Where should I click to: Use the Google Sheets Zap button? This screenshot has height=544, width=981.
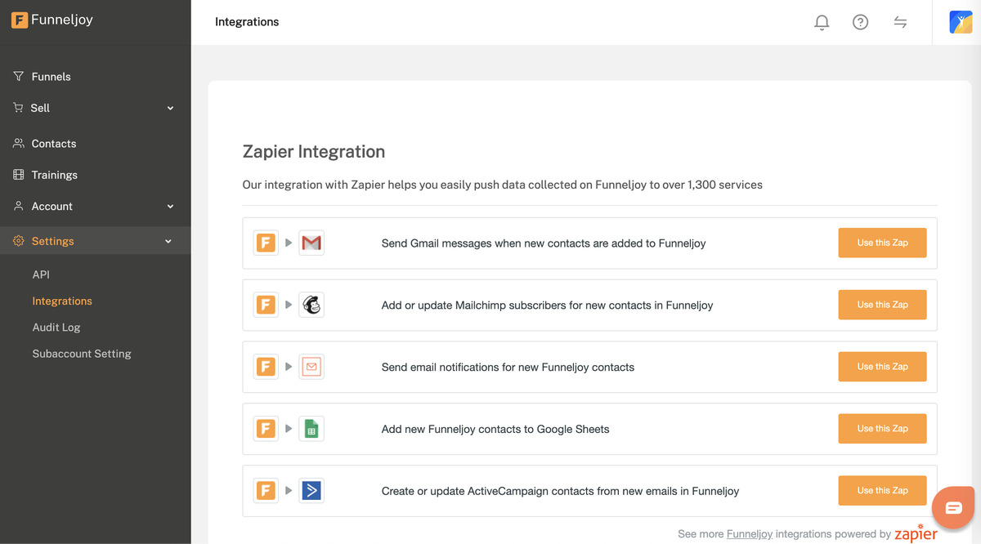(882, 429)
